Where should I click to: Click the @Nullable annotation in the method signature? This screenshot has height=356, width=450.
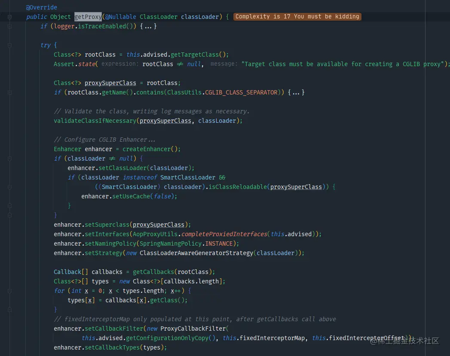click(120, 17)
